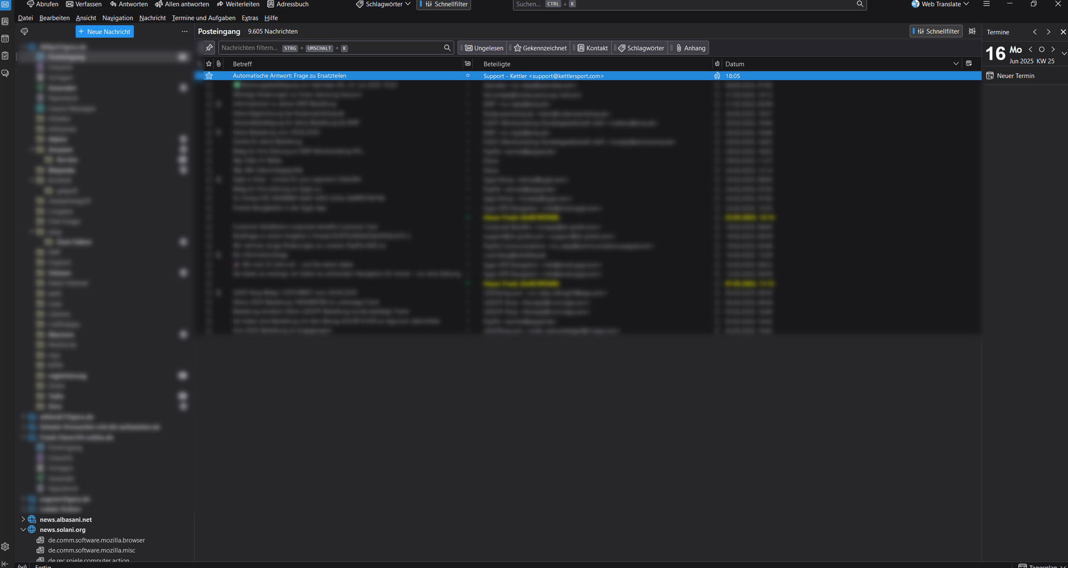The height and width of the screenshot is (568, 1068).
Task: Collapse the spaces toolbar with arrow icon
Action: coord(5,564)
